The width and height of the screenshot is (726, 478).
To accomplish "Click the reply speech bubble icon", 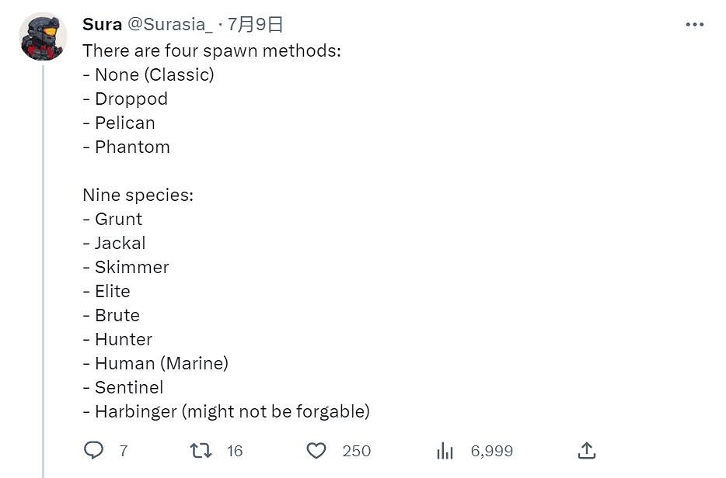I will (x=93, y=450).
